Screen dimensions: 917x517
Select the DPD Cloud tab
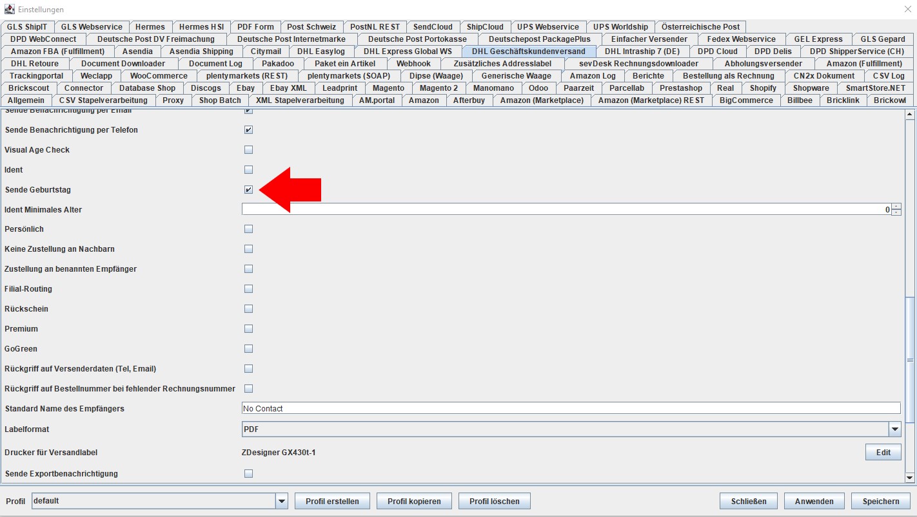718,52
